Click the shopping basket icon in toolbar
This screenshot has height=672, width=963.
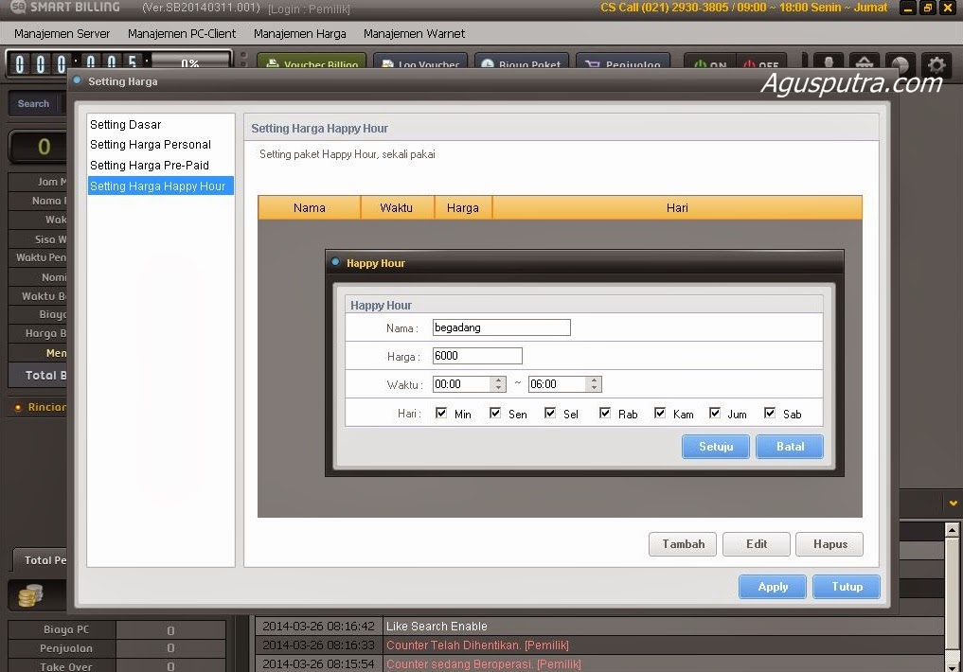click(865, 62)
